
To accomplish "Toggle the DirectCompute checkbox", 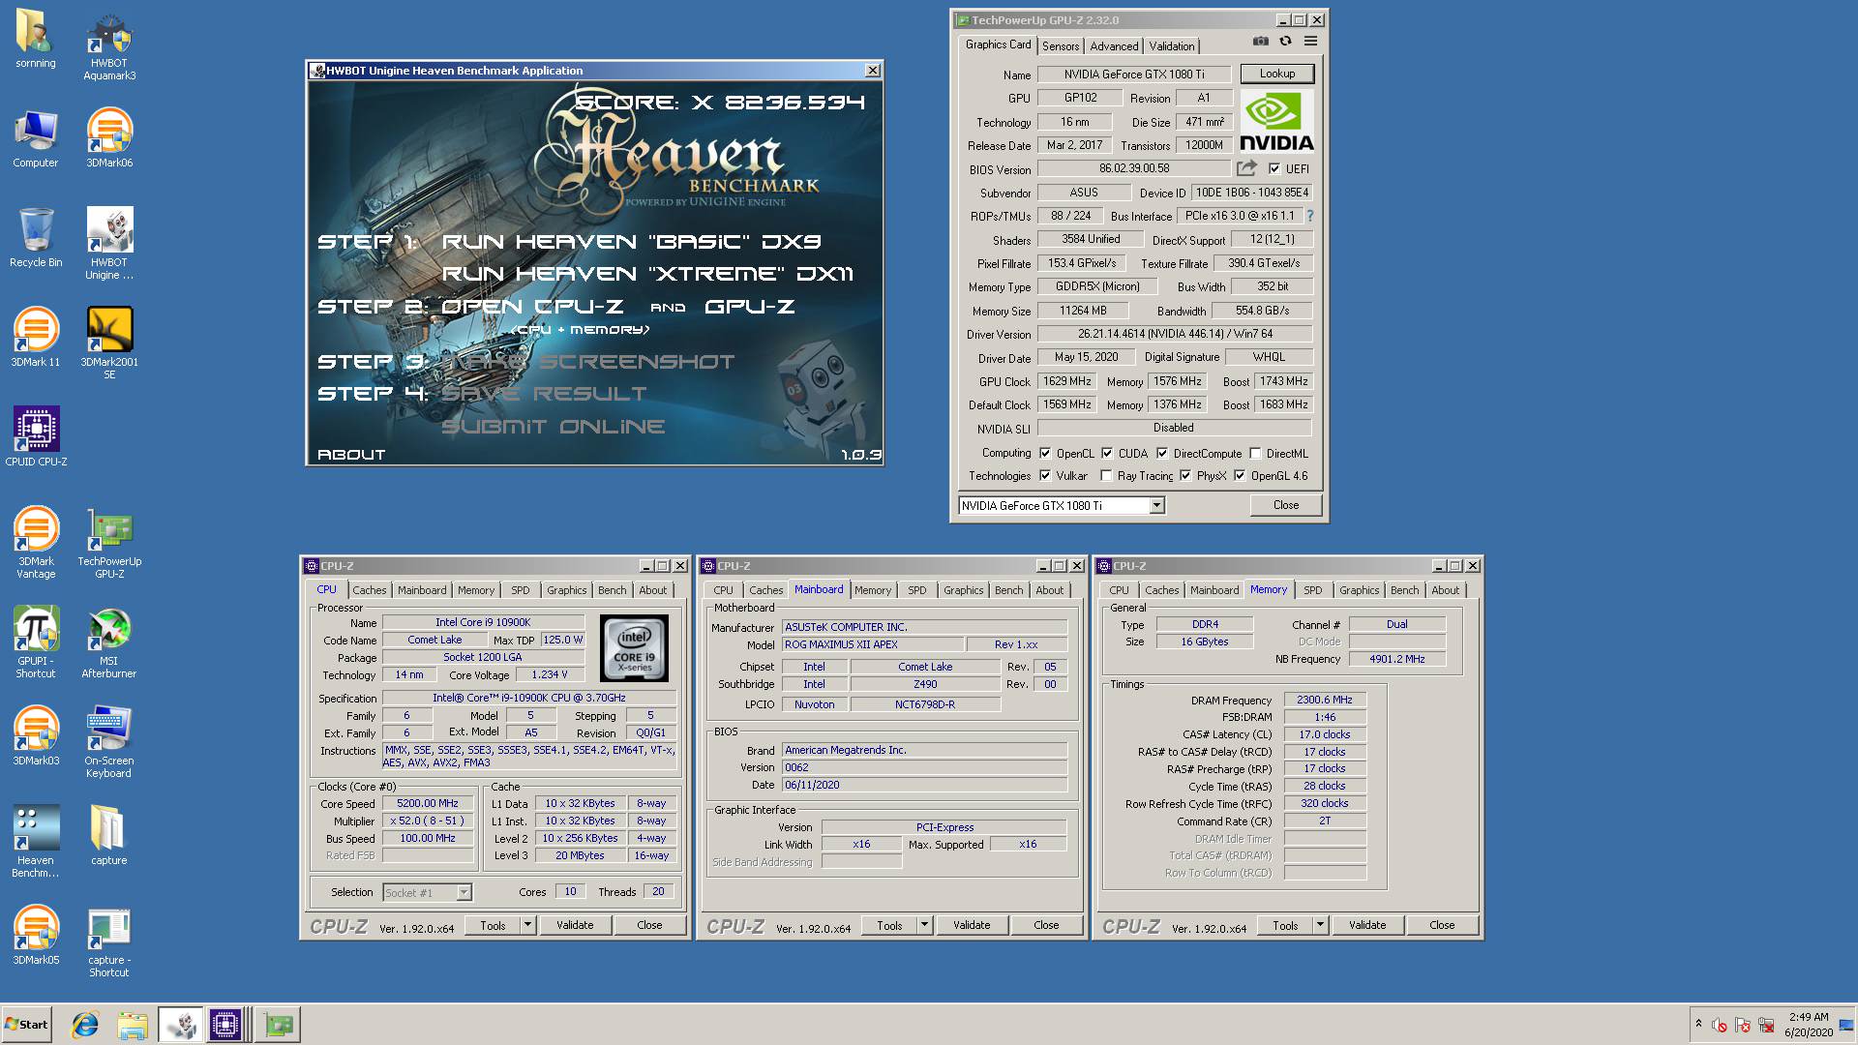I will pyautogui.click(x=1162, y=453).
